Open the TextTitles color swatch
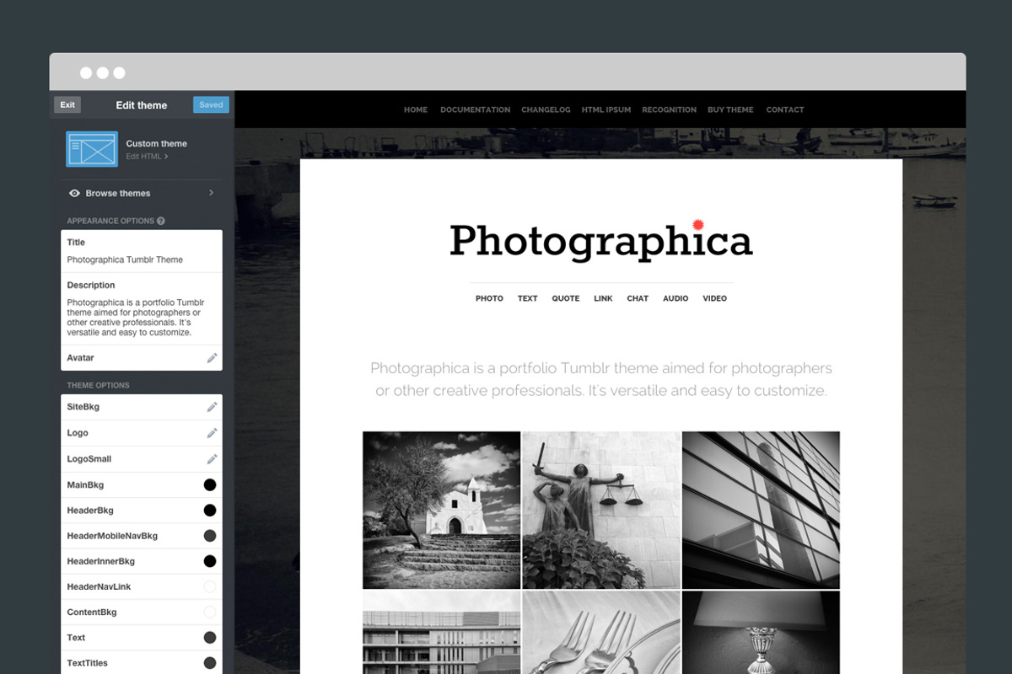Image resolution: width=1012 pixels, height=674 pixels. pyautogui.click(x=210, y=663)
